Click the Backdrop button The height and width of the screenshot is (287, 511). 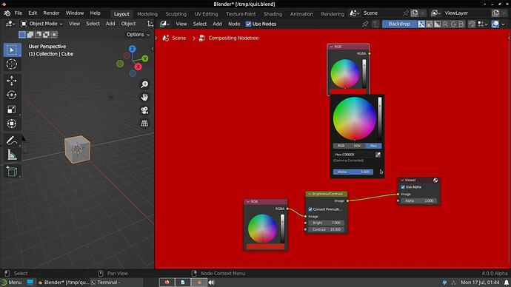click(x=400, y=24)
